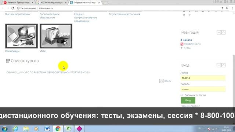
Task: Click the Новости сайта link
Action: (192, 44)
